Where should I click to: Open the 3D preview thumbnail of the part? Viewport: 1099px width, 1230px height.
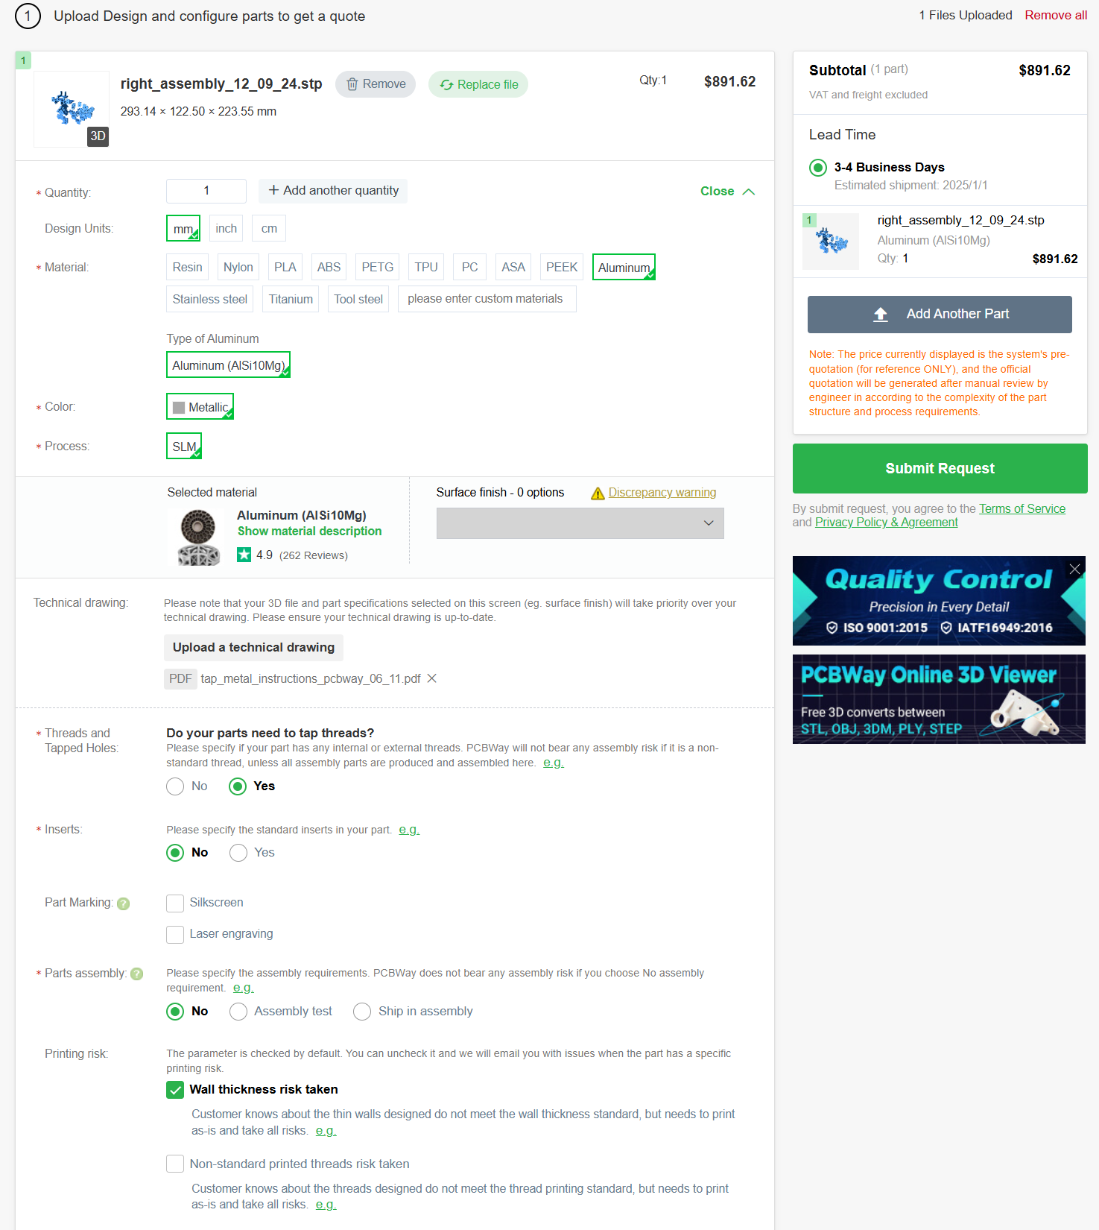point(72,109)
